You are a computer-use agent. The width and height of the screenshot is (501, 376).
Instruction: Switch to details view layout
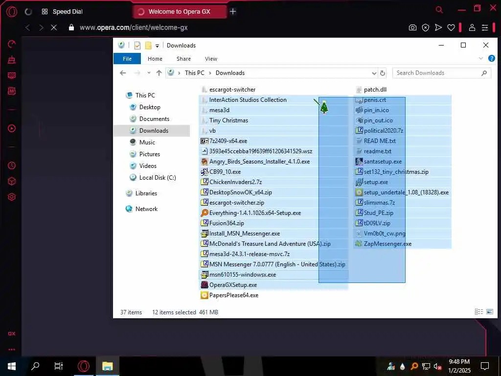tap(478, 311)
